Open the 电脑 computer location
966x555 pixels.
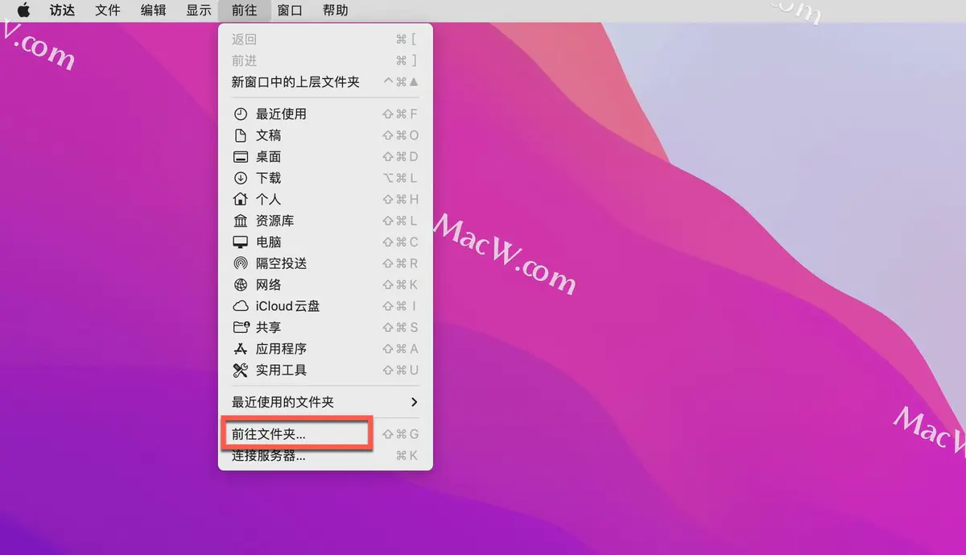click(269, 242)
